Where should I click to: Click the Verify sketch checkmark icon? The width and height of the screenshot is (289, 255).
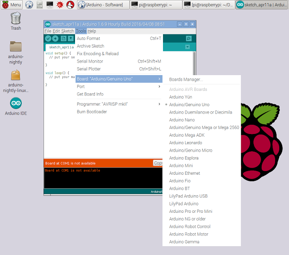click(x=48, y=38)
